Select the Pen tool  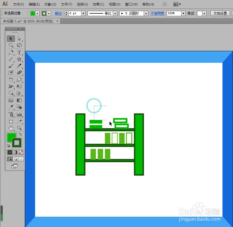[x=11, y=53]
